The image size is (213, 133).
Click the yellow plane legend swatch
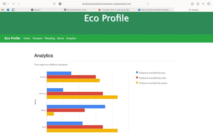tap(137, 83)
